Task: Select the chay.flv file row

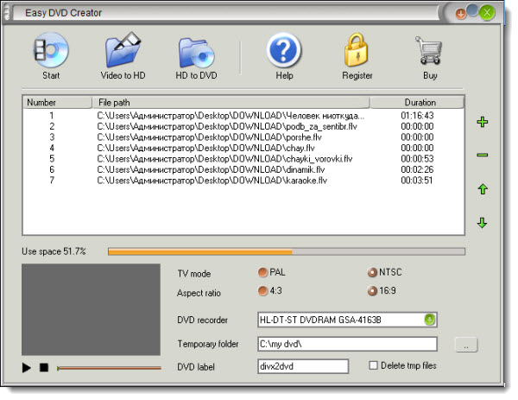Action: pos(243,148)
